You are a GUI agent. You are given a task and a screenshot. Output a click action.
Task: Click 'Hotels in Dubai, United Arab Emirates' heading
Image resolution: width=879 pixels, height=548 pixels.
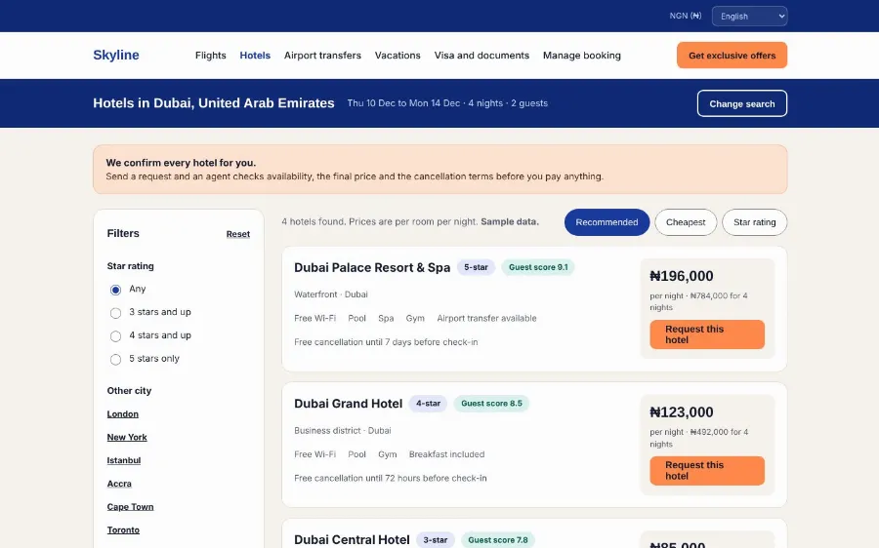coord(214,103)
